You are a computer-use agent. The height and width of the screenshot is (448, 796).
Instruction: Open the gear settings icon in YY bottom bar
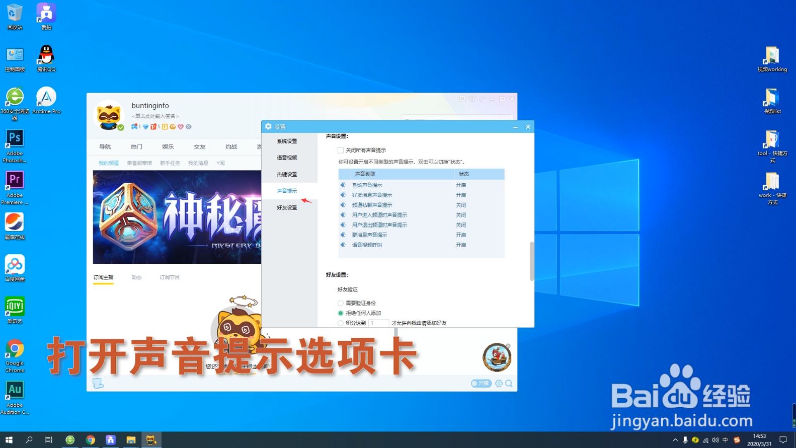click(499, 384)
